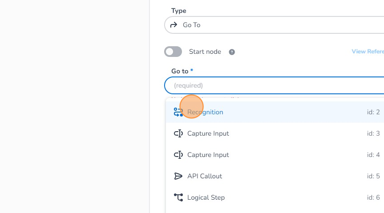Choose Capture Input with id 3
This screenshot has height=213, width=384.
(x=208, y=133)
